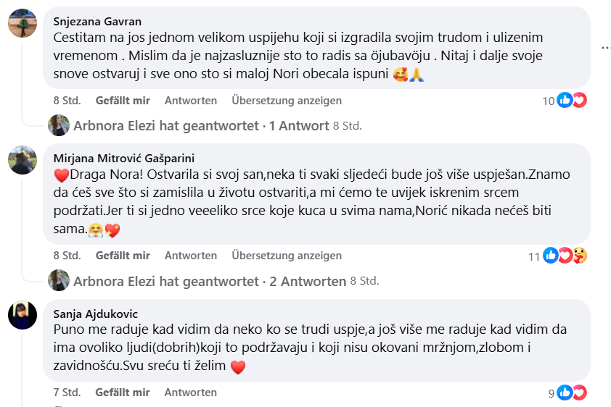
Task: Click the 7 Std. timestamp on Sanja's comment
Action: pos(67,393)
